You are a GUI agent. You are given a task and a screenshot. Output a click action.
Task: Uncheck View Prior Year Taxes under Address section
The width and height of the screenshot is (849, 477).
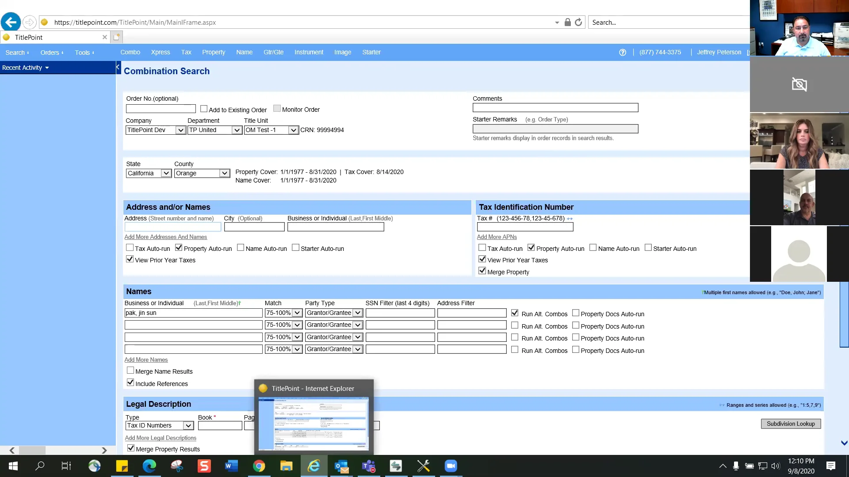point(130,259)
